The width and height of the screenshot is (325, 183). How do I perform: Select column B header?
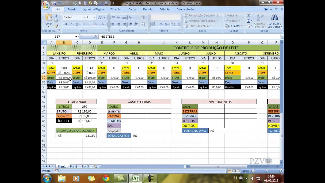coord(64,42)
